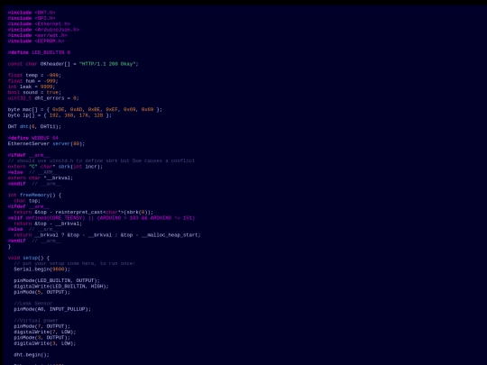The height and width of the screenshot is (365, 487).
Task: Click the '__malloc_heap_start' return line
Action: click(107, 235)
